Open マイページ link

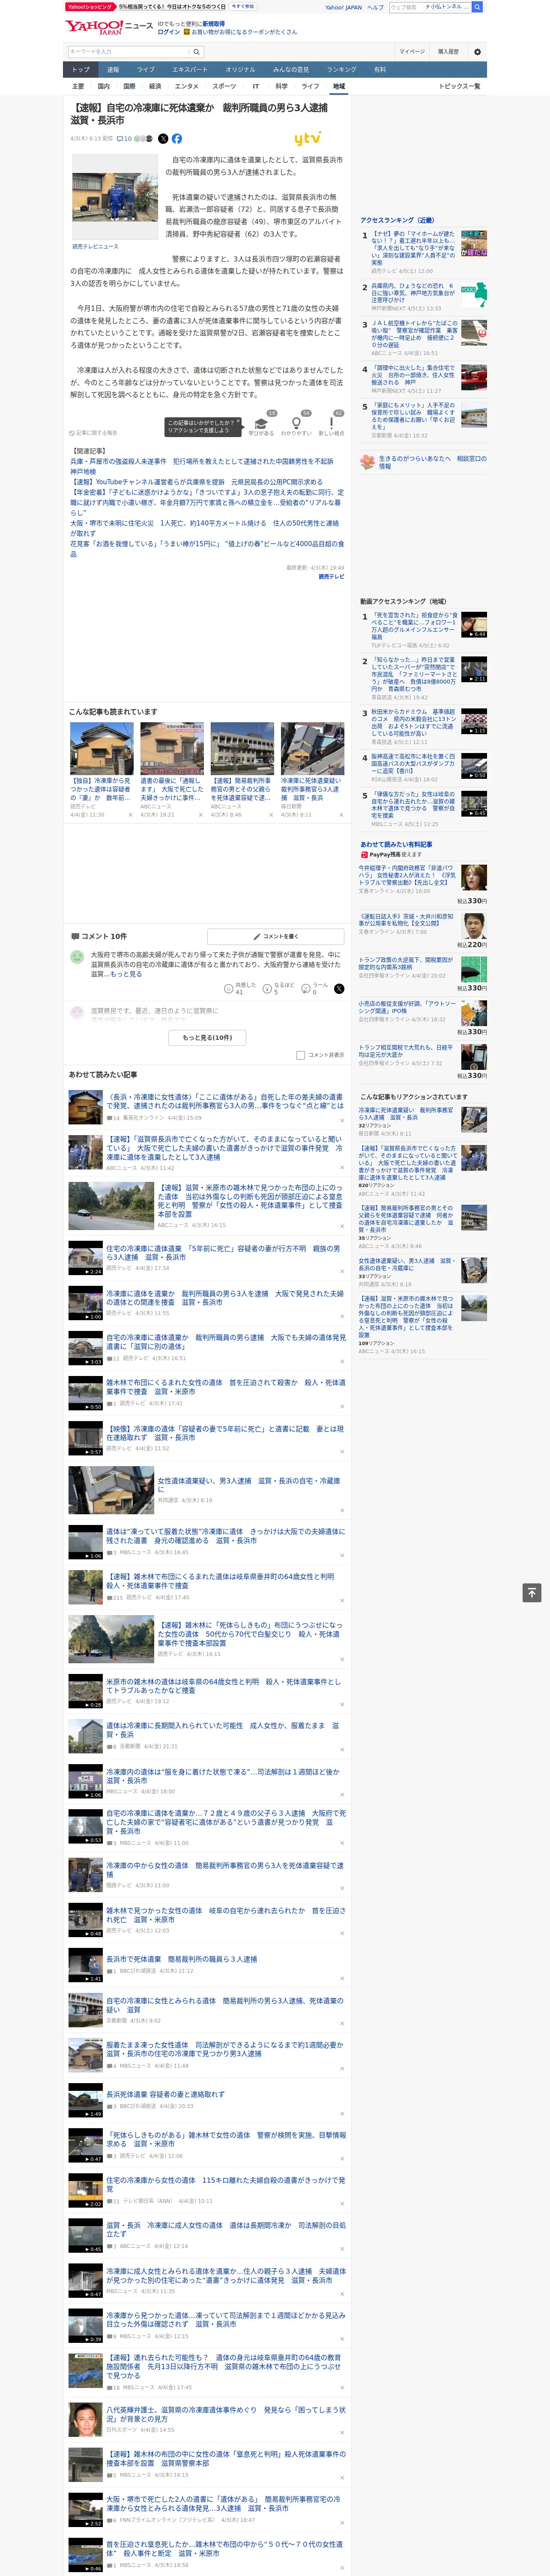point(412,52)
